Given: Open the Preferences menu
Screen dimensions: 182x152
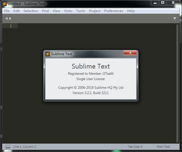Looking at the screenshot, I should pyautogui.click(x=113, y=11).
